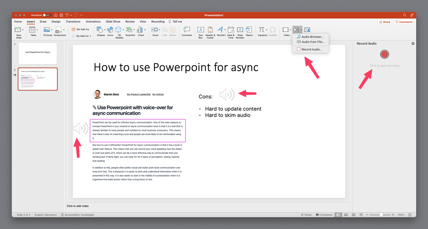Insert Slide Number
The height and width of the screenshot is (229, 428).
240,30
